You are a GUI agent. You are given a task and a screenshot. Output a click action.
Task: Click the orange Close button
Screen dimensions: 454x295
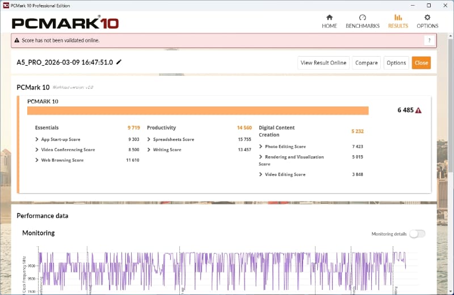pos(421,63)
